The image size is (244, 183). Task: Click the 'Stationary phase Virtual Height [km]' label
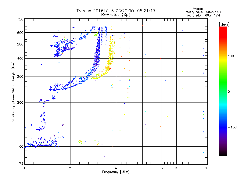pos(13,92)
